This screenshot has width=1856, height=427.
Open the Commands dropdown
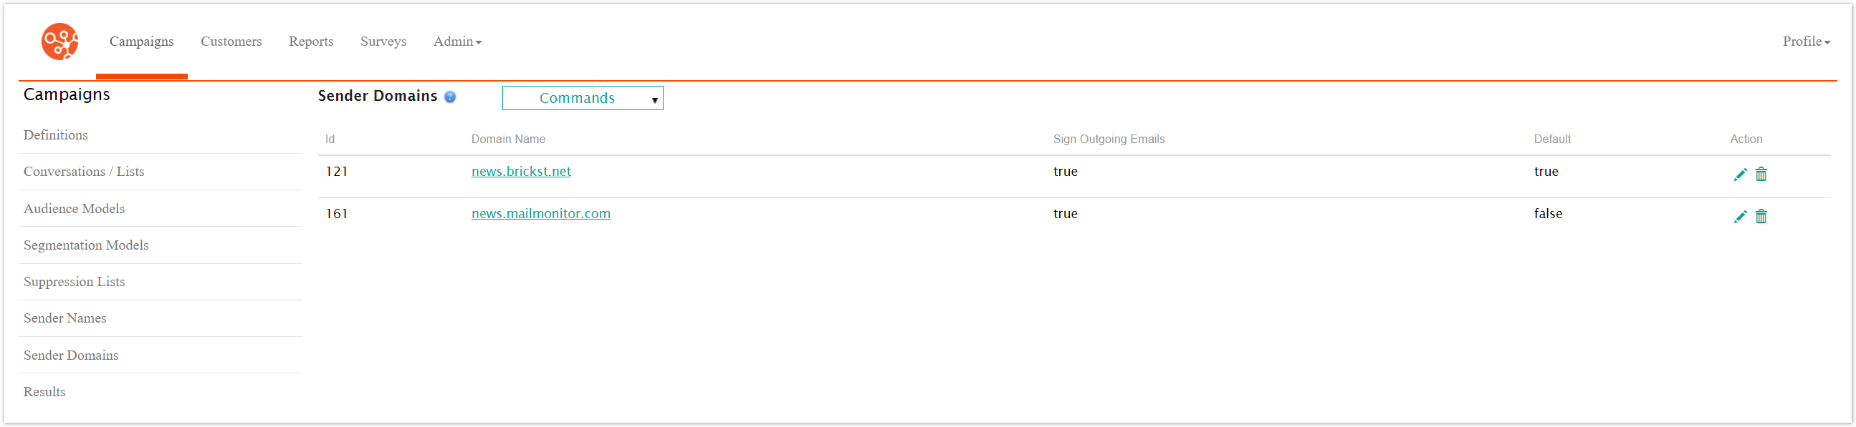point(582,99)
